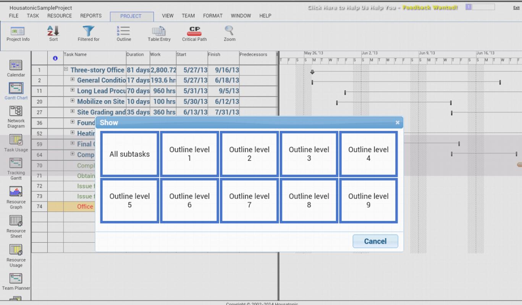Open the REPORTS menu

(x=91, y=16)
